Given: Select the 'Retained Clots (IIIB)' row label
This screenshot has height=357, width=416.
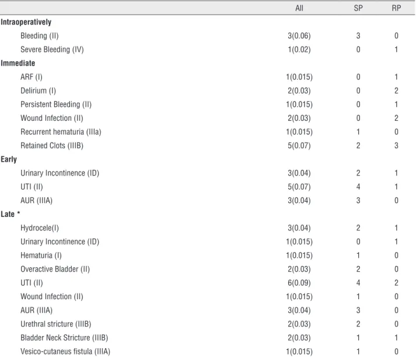Looking at the screenshot, I should click(x=52, y=146).
